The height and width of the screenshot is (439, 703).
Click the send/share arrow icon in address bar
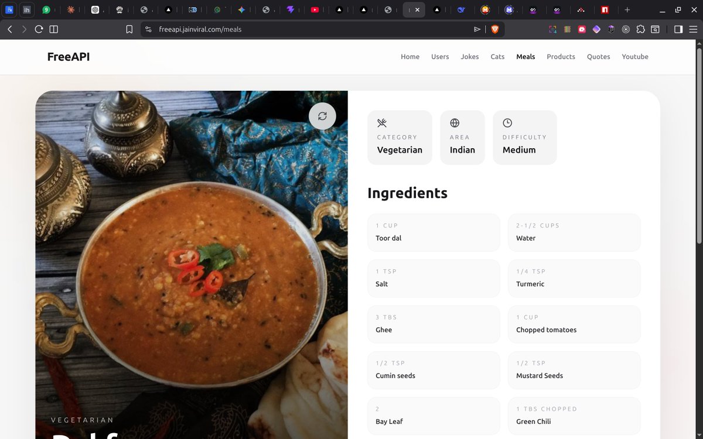click(x=477, y=29)
